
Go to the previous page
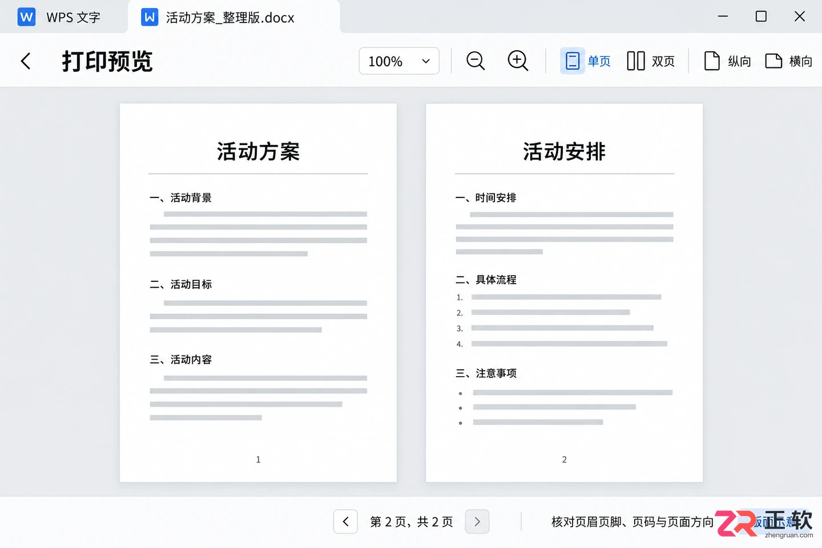(345, 522)
